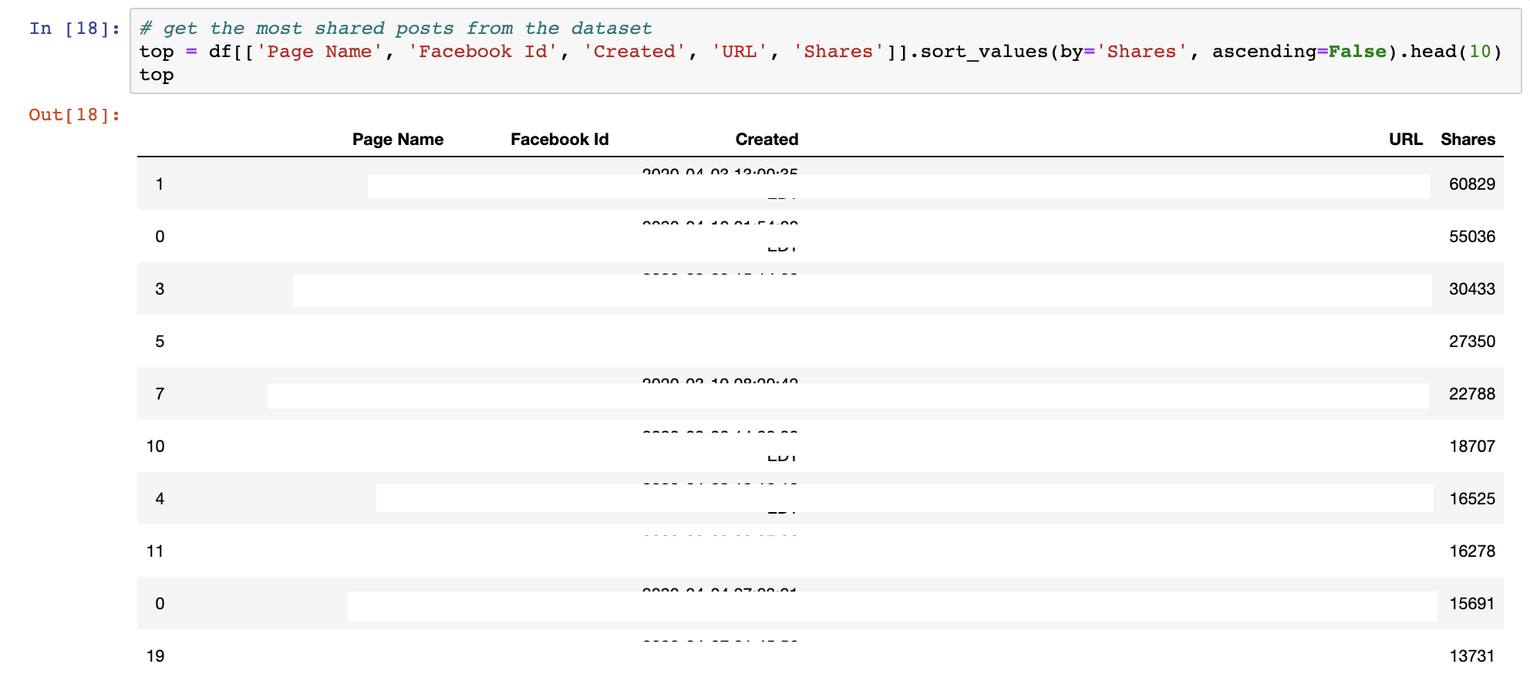Click inside the code comment line
The image size is (1530, 691).
395,29
